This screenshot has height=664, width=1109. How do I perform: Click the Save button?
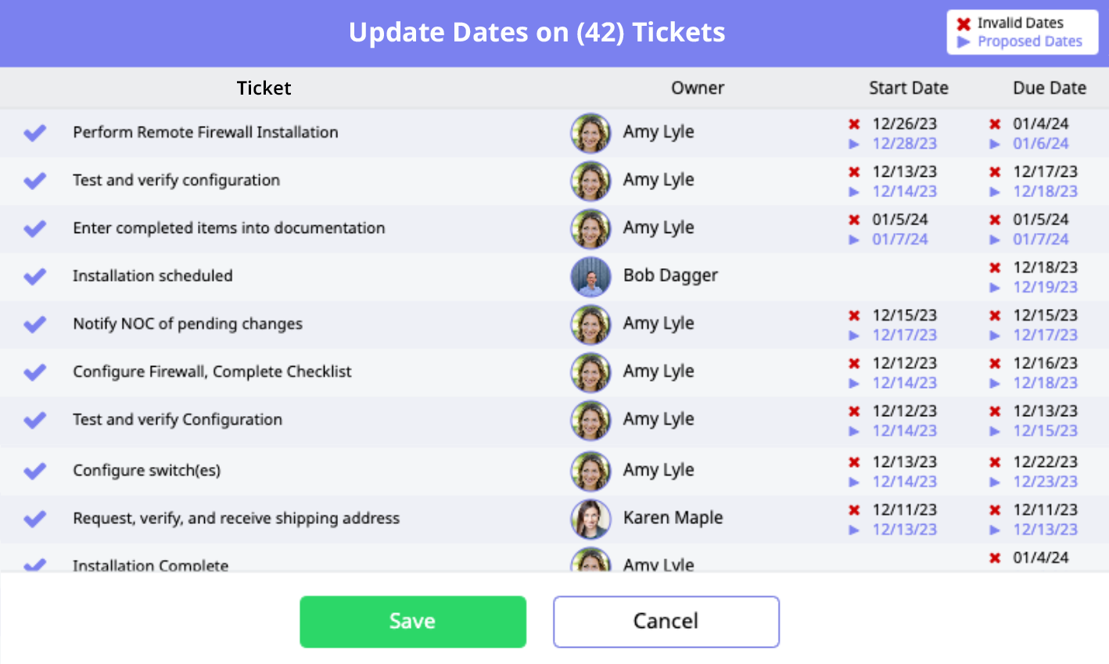pos(413,621)
